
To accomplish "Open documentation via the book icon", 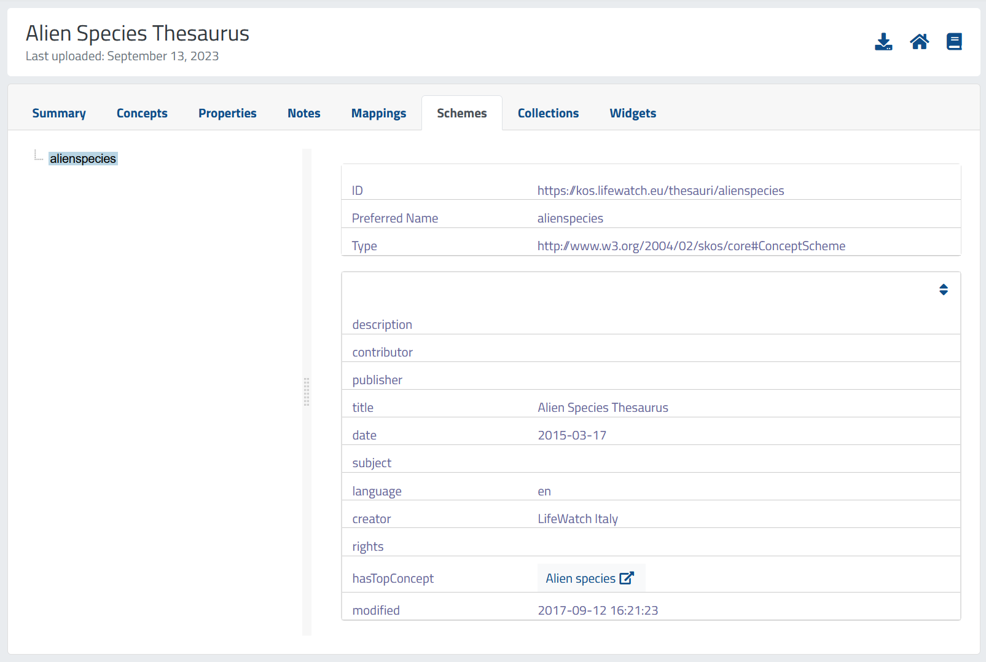I will pos(954,42).
